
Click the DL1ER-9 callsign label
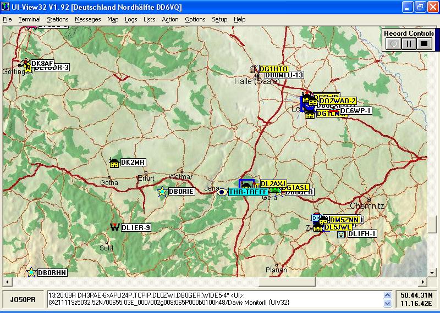(x=136, y=227)
